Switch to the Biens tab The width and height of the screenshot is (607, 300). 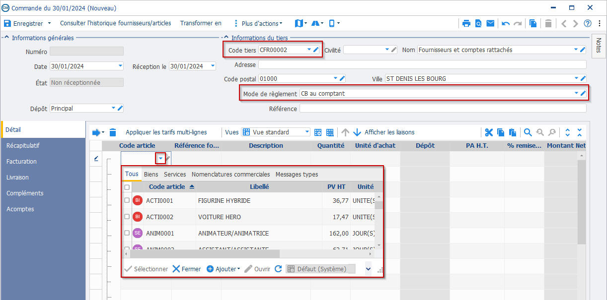151,175
